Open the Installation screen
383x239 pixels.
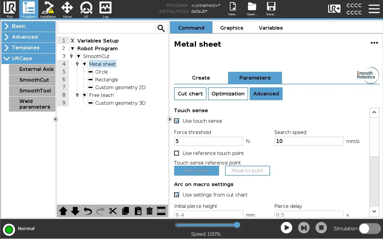click(48, 9)
